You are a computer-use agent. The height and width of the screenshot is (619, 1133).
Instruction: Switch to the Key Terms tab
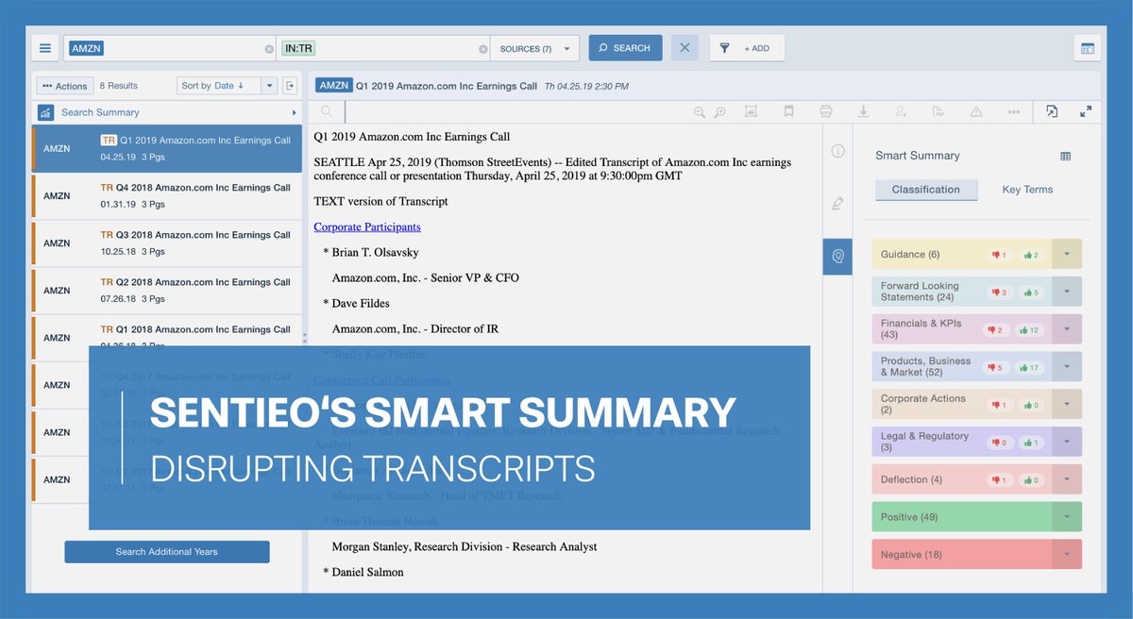[1027, 190]
